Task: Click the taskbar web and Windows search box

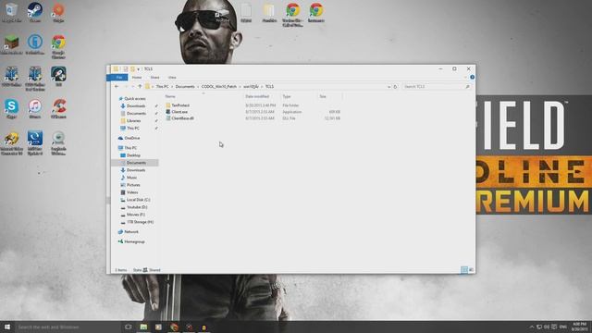Action: (68, 327)
